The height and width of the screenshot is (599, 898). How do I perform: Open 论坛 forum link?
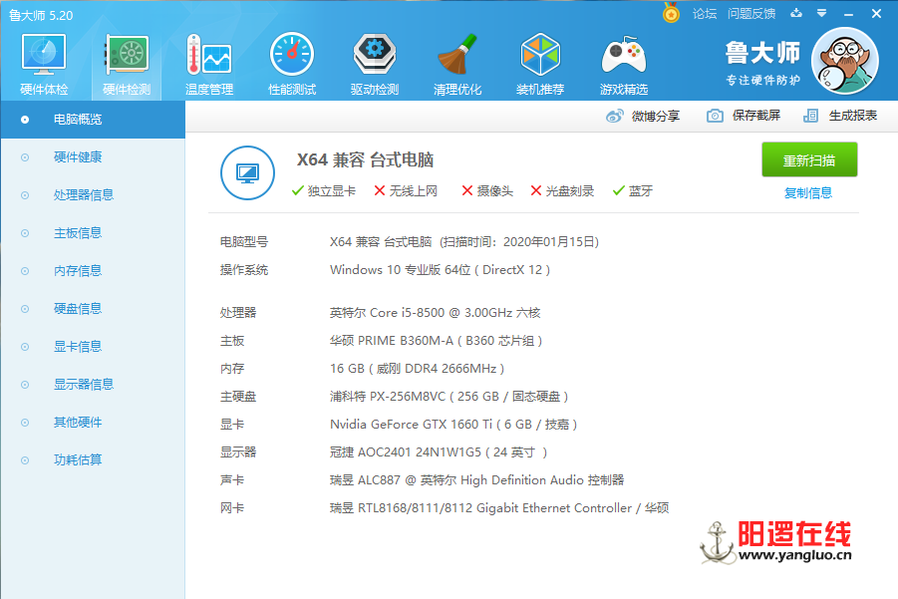coord(705,13)
